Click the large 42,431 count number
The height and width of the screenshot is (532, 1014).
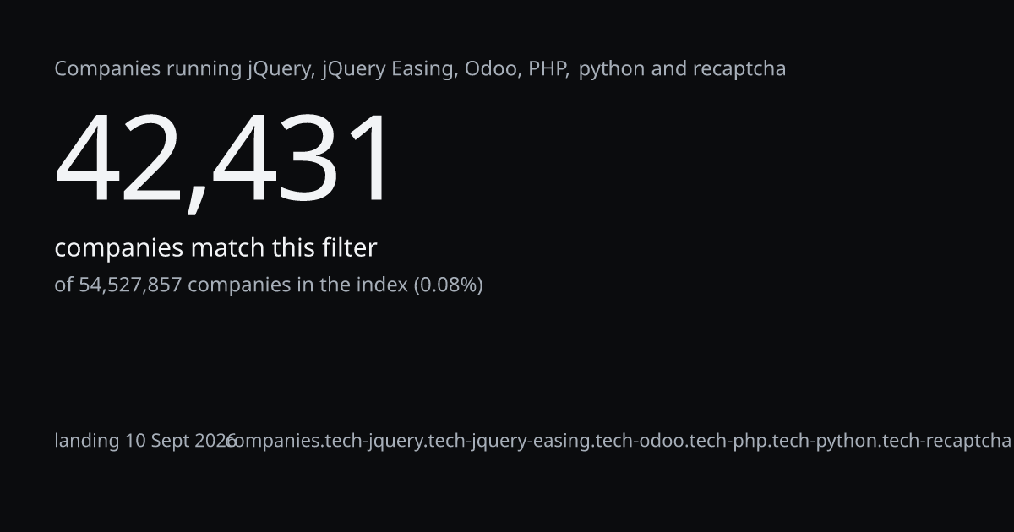click(223, 160)
